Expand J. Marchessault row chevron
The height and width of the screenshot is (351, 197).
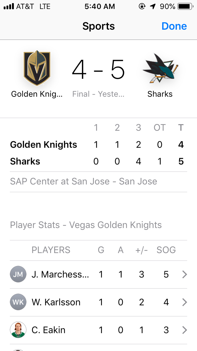[184, 274]
